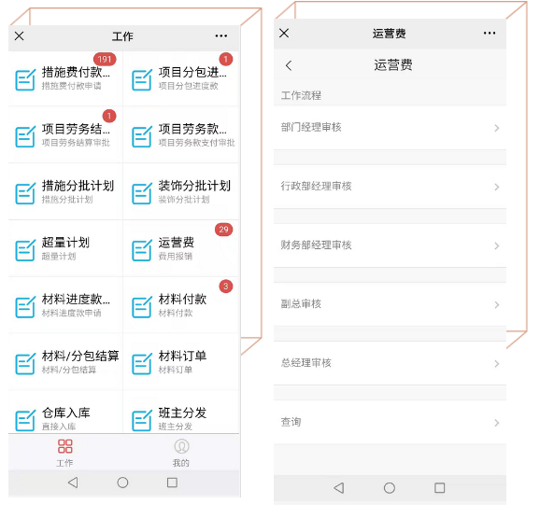Open the 材料付款 icon
The height and width of the screenshot is (518, 540).
pos(142,307)
